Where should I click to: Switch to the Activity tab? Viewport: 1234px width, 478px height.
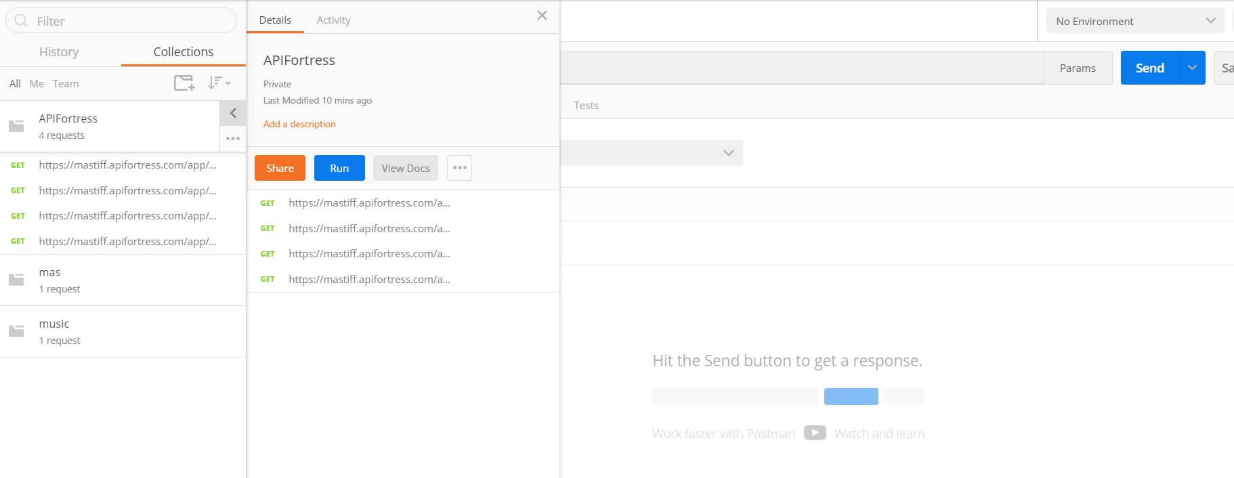tap(333, 20)
